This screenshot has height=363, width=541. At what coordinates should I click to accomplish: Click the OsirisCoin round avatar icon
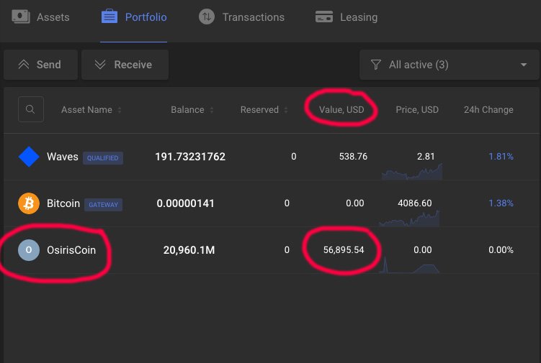tap(29, 250)
